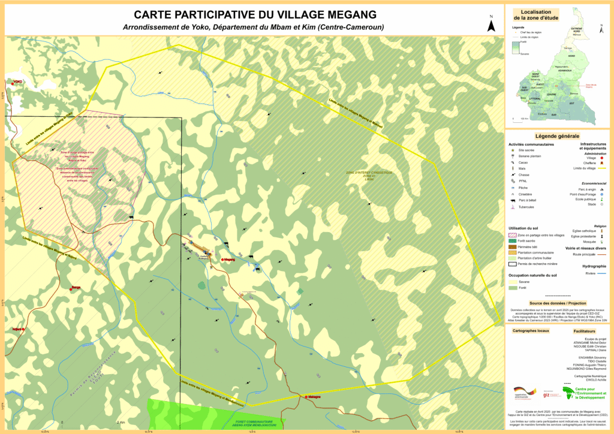The width and height of the screenshot is (614, 434).
Task: Click the 'Légende générale' heading
Action: 557,136
